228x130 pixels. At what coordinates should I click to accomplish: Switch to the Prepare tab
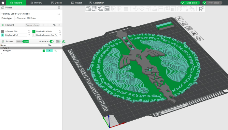(16, 3)
